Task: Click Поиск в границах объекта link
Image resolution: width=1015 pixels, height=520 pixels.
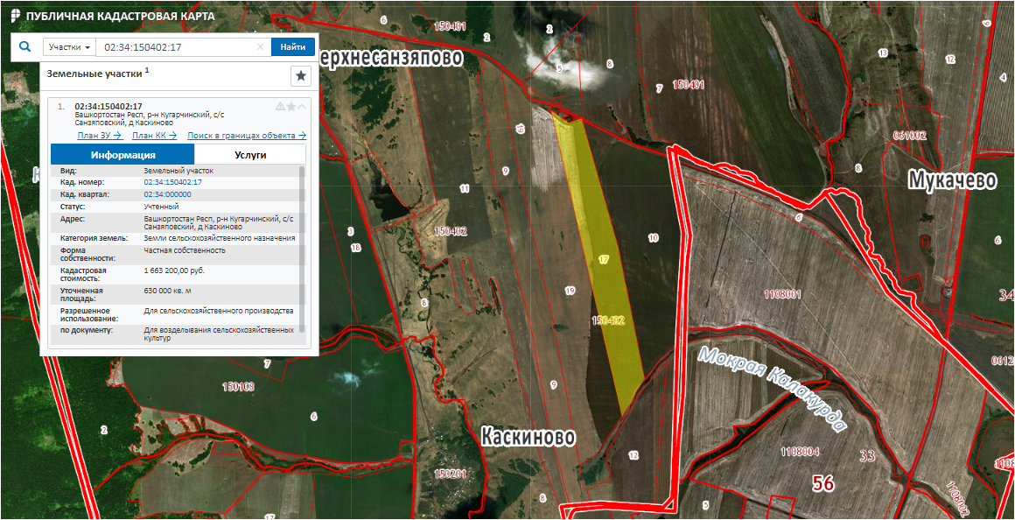Action: point(247,135)
